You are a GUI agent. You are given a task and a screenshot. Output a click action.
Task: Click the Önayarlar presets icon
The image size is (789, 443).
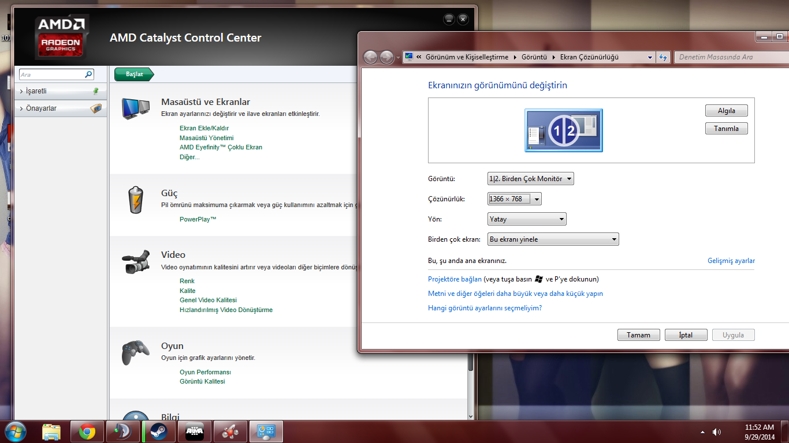96,108
